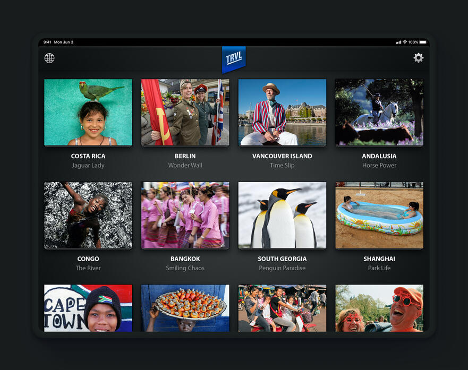The width and height of the screenshot is (468, 370).
Task: Open the Andalusia horse rider photo
Action: pos(379,113)
